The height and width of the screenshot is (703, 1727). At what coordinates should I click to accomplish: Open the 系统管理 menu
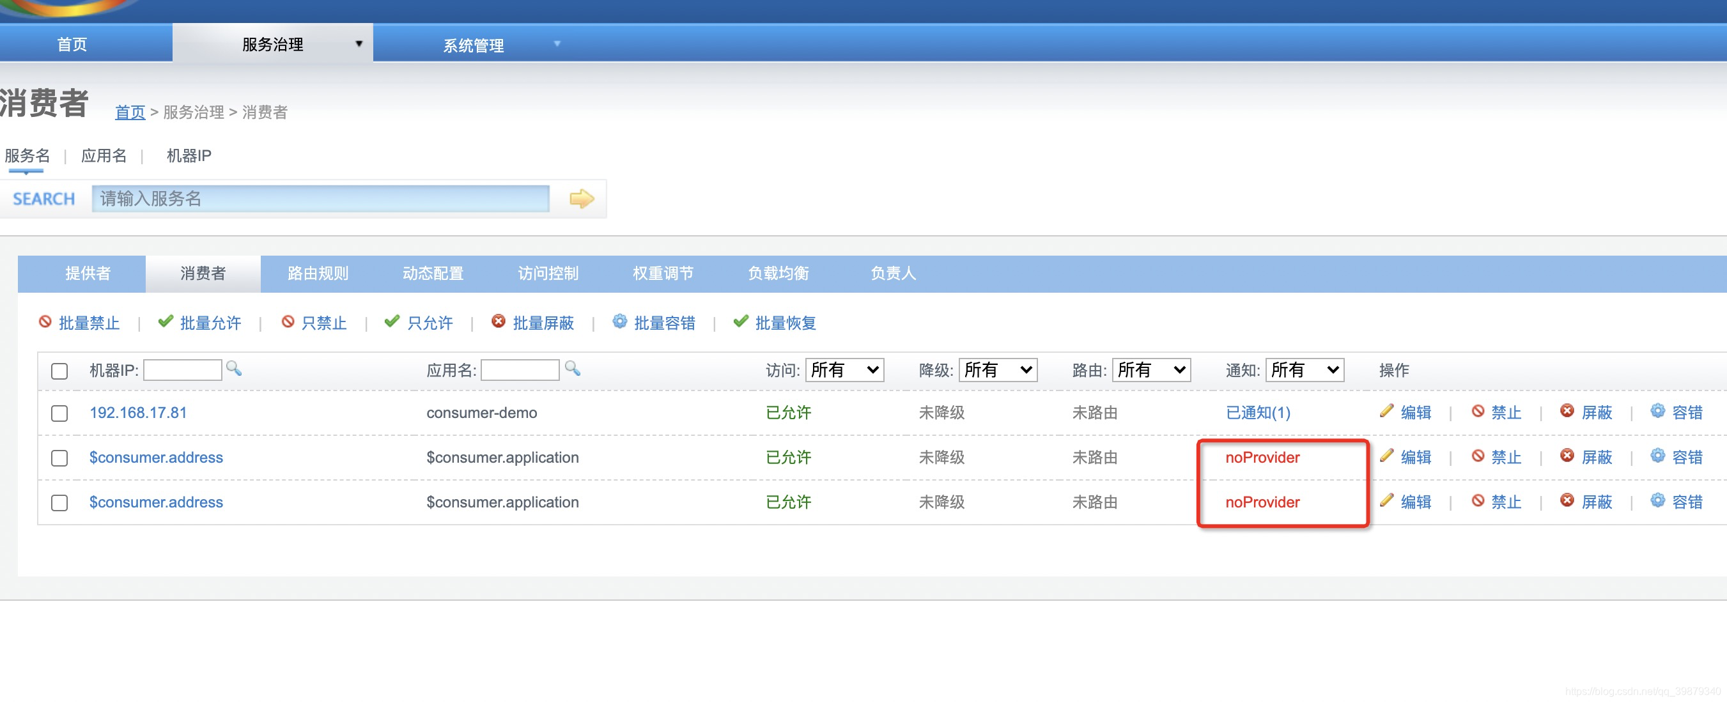pos(474,45)
